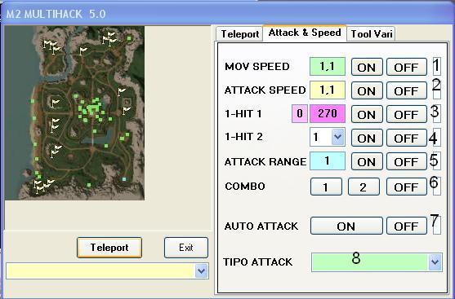Screen dimensions: 455x299
Task: Enable 1-HIT 1 with ON button
Action: point(367,114)
